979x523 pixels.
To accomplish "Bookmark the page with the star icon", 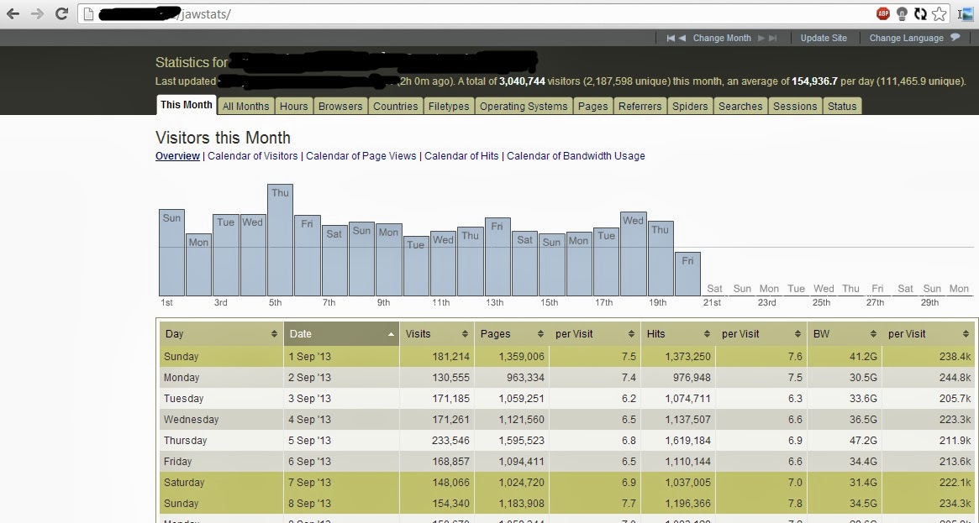I will tap(940, 13).
